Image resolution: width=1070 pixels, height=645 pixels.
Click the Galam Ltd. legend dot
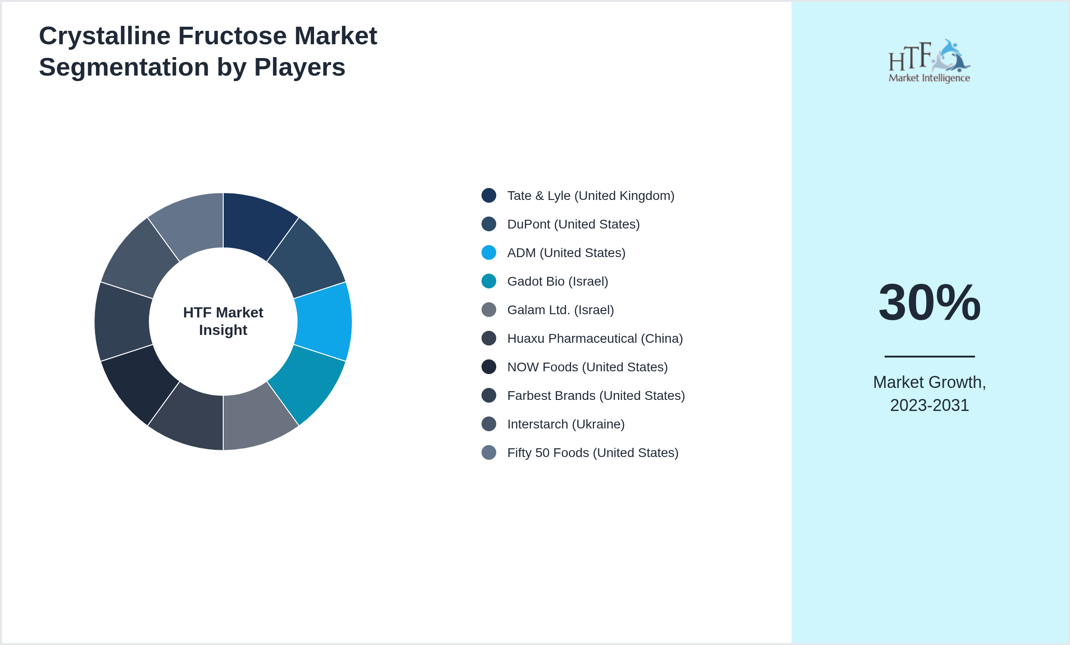488,310
